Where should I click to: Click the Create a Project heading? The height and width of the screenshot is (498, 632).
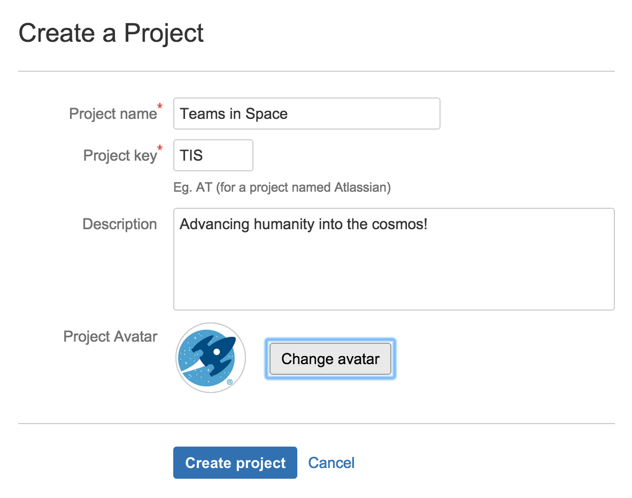coord(111,33)
